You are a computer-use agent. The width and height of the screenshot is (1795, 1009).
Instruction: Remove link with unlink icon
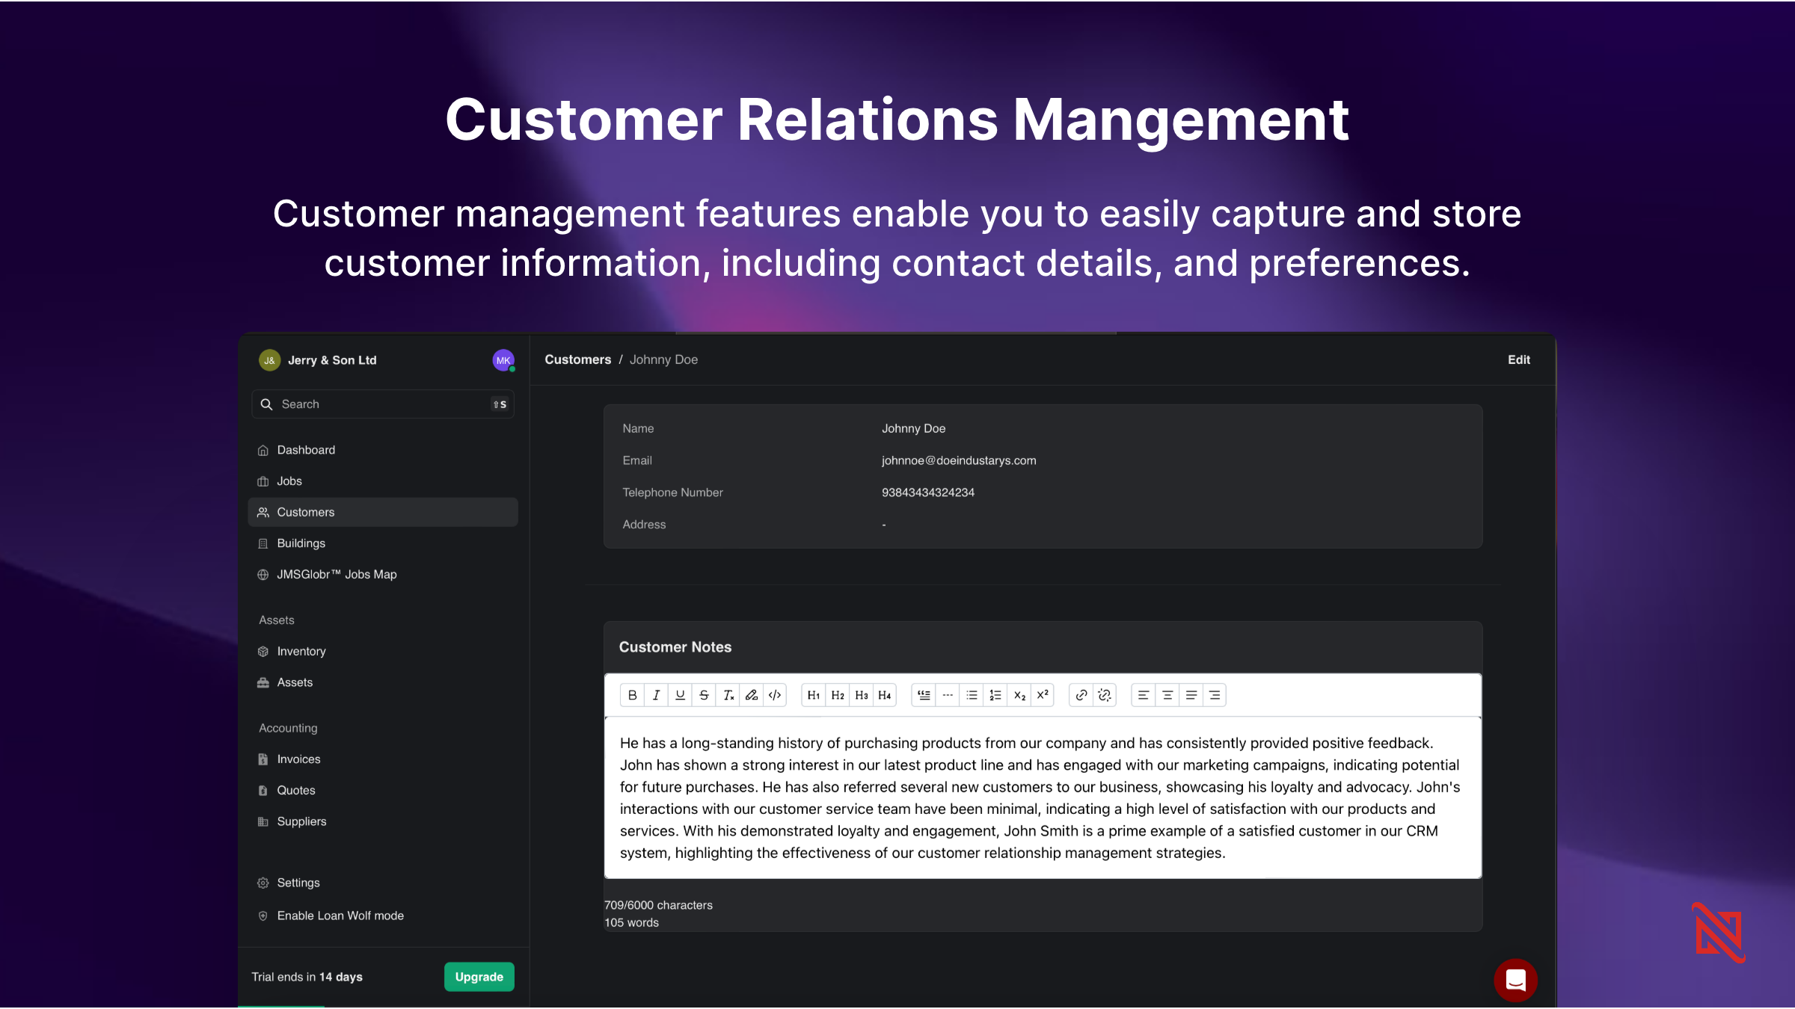[x=1105, y=695]
